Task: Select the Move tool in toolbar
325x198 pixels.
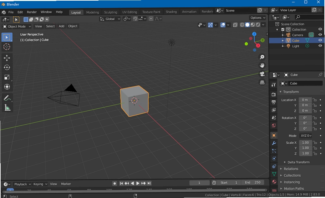Action: tap(7, 58)
